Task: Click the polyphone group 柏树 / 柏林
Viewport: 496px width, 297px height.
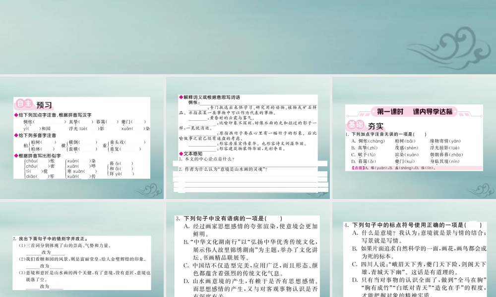Action: (40, 146)
